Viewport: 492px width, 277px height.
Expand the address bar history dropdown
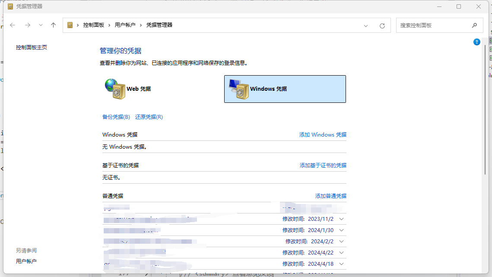coord(366,26)
